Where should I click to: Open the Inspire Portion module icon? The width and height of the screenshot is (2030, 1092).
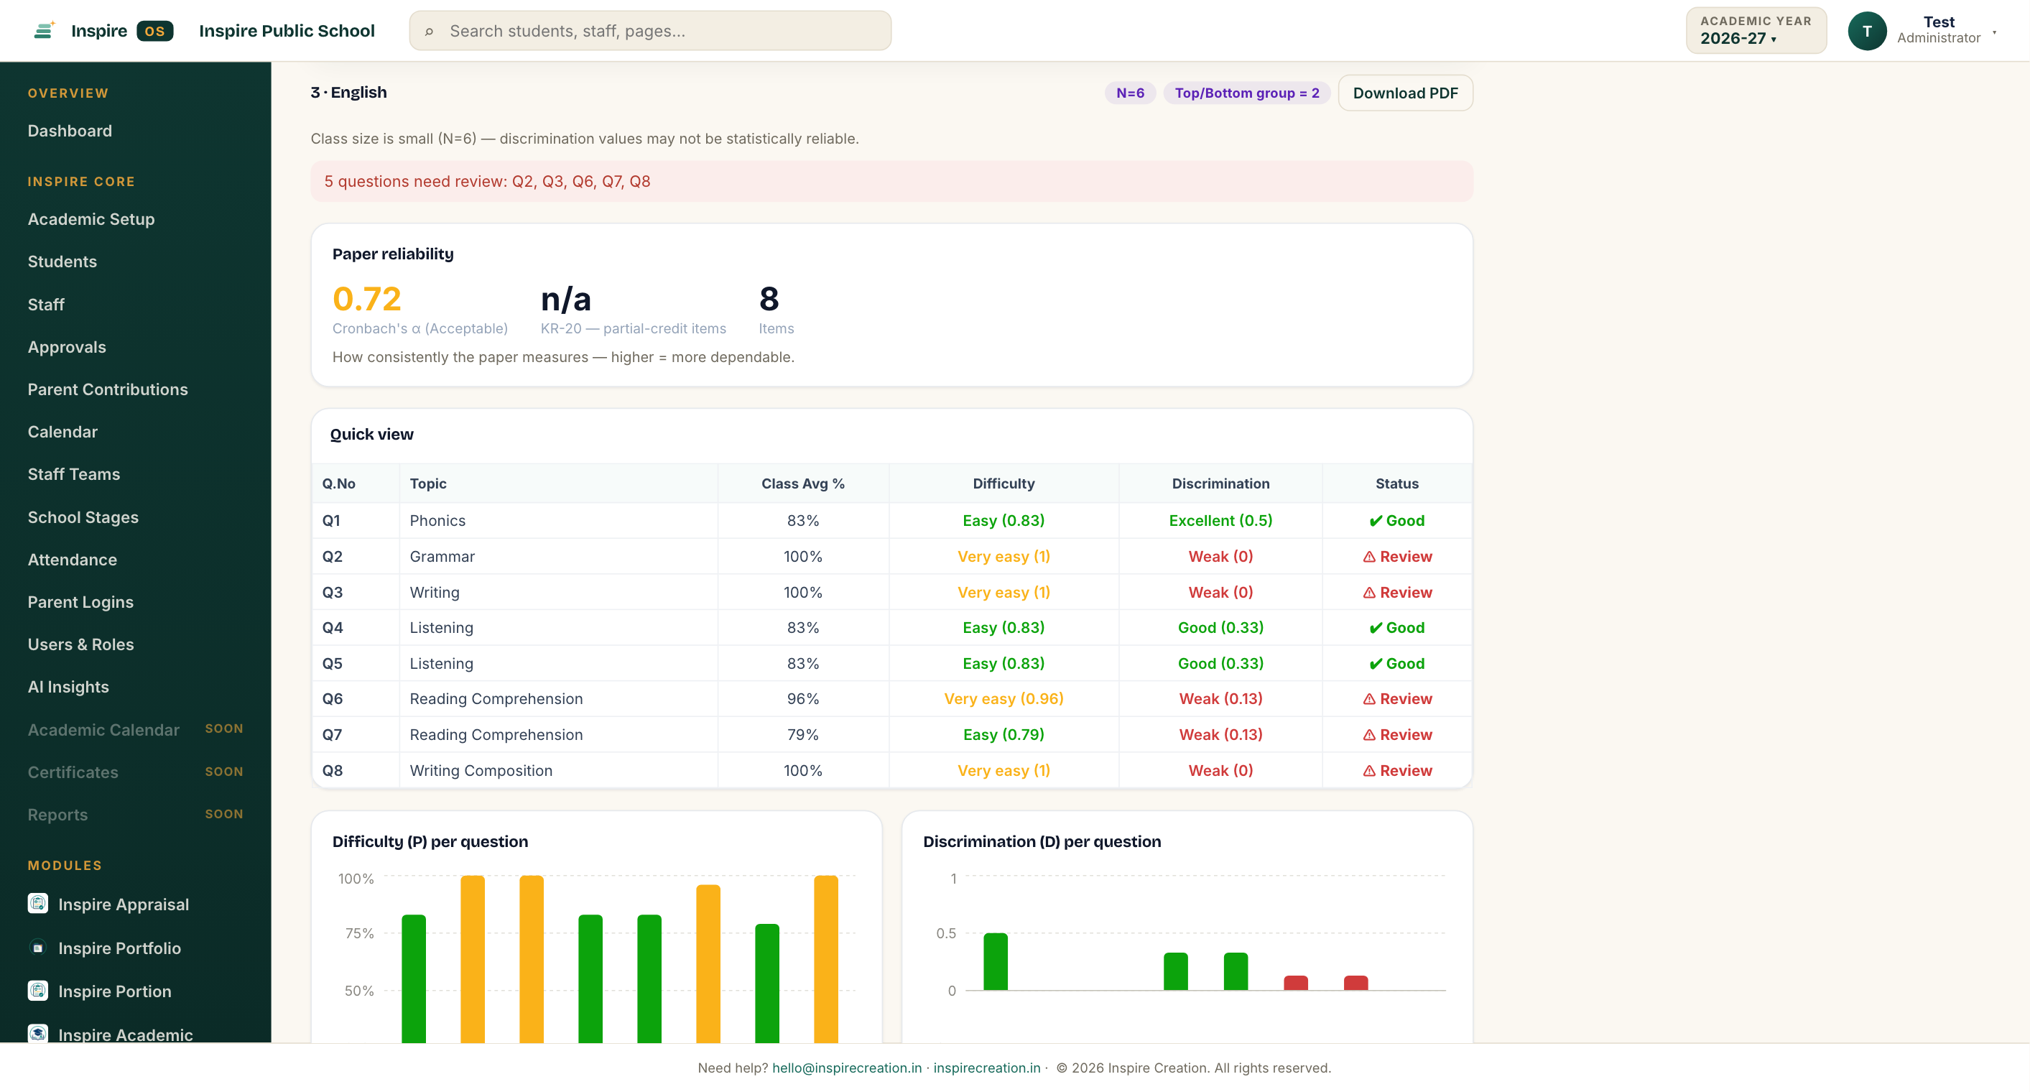[38, 991]
